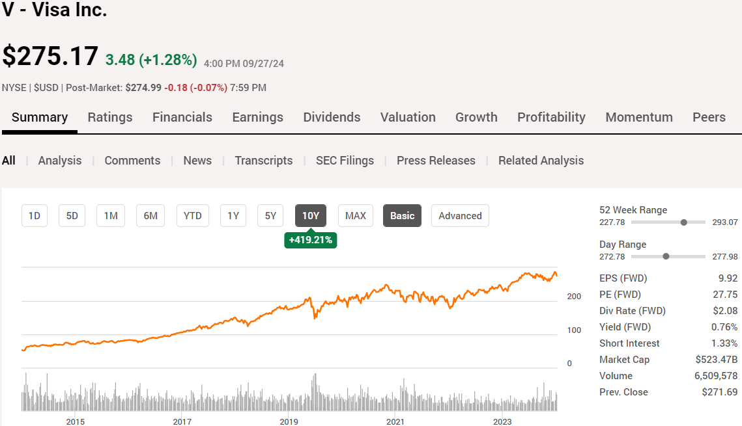Click the EPS (FWD) value 9.92

click(728, 278)
